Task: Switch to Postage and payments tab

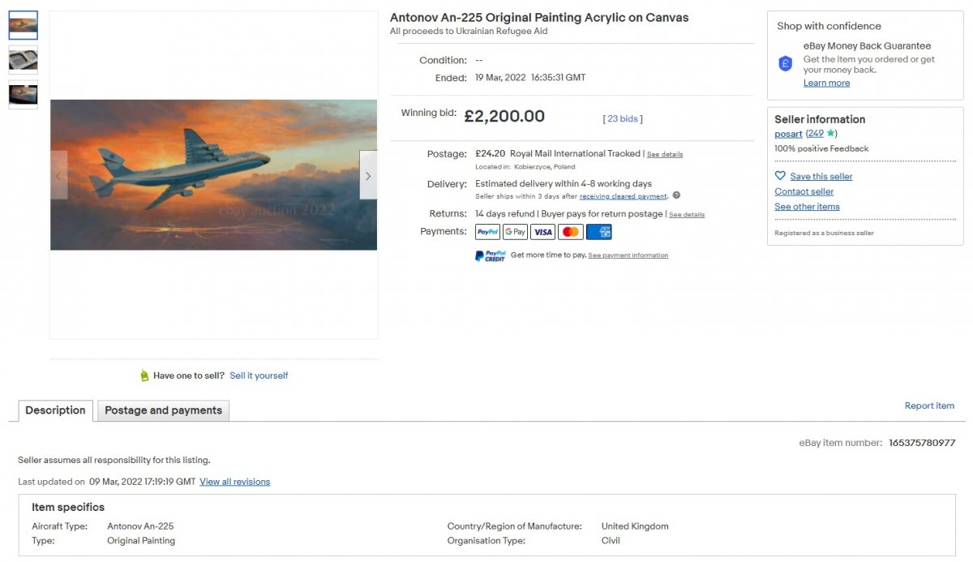Action: coord(163,410)
